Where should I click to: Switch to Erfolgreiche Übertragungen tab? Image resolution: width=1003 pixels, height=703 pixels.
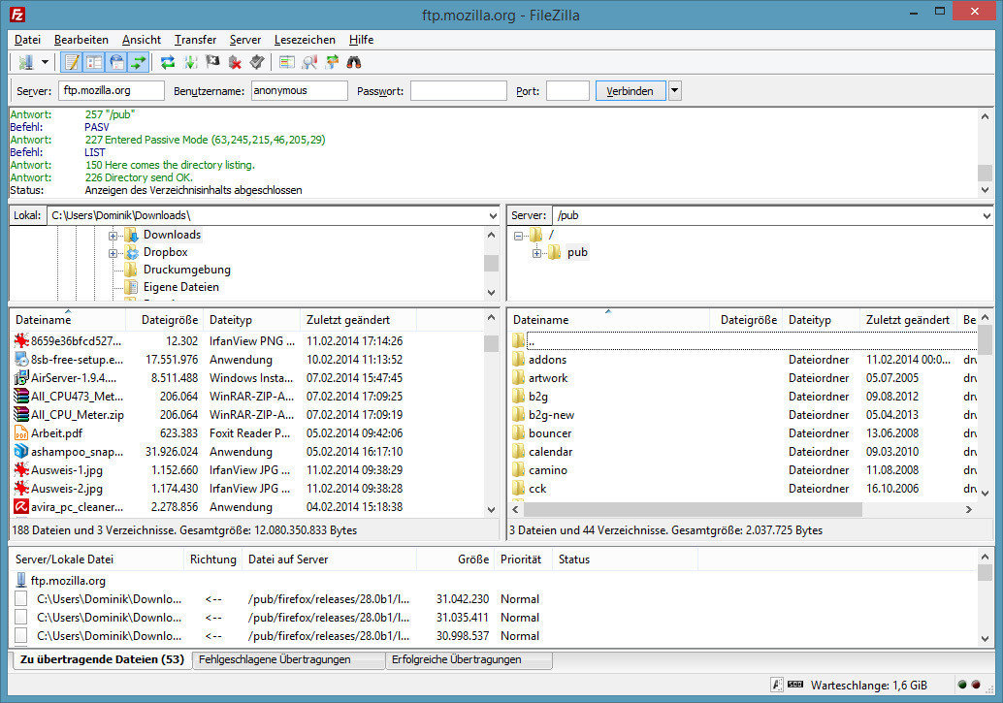click(469, 659)
